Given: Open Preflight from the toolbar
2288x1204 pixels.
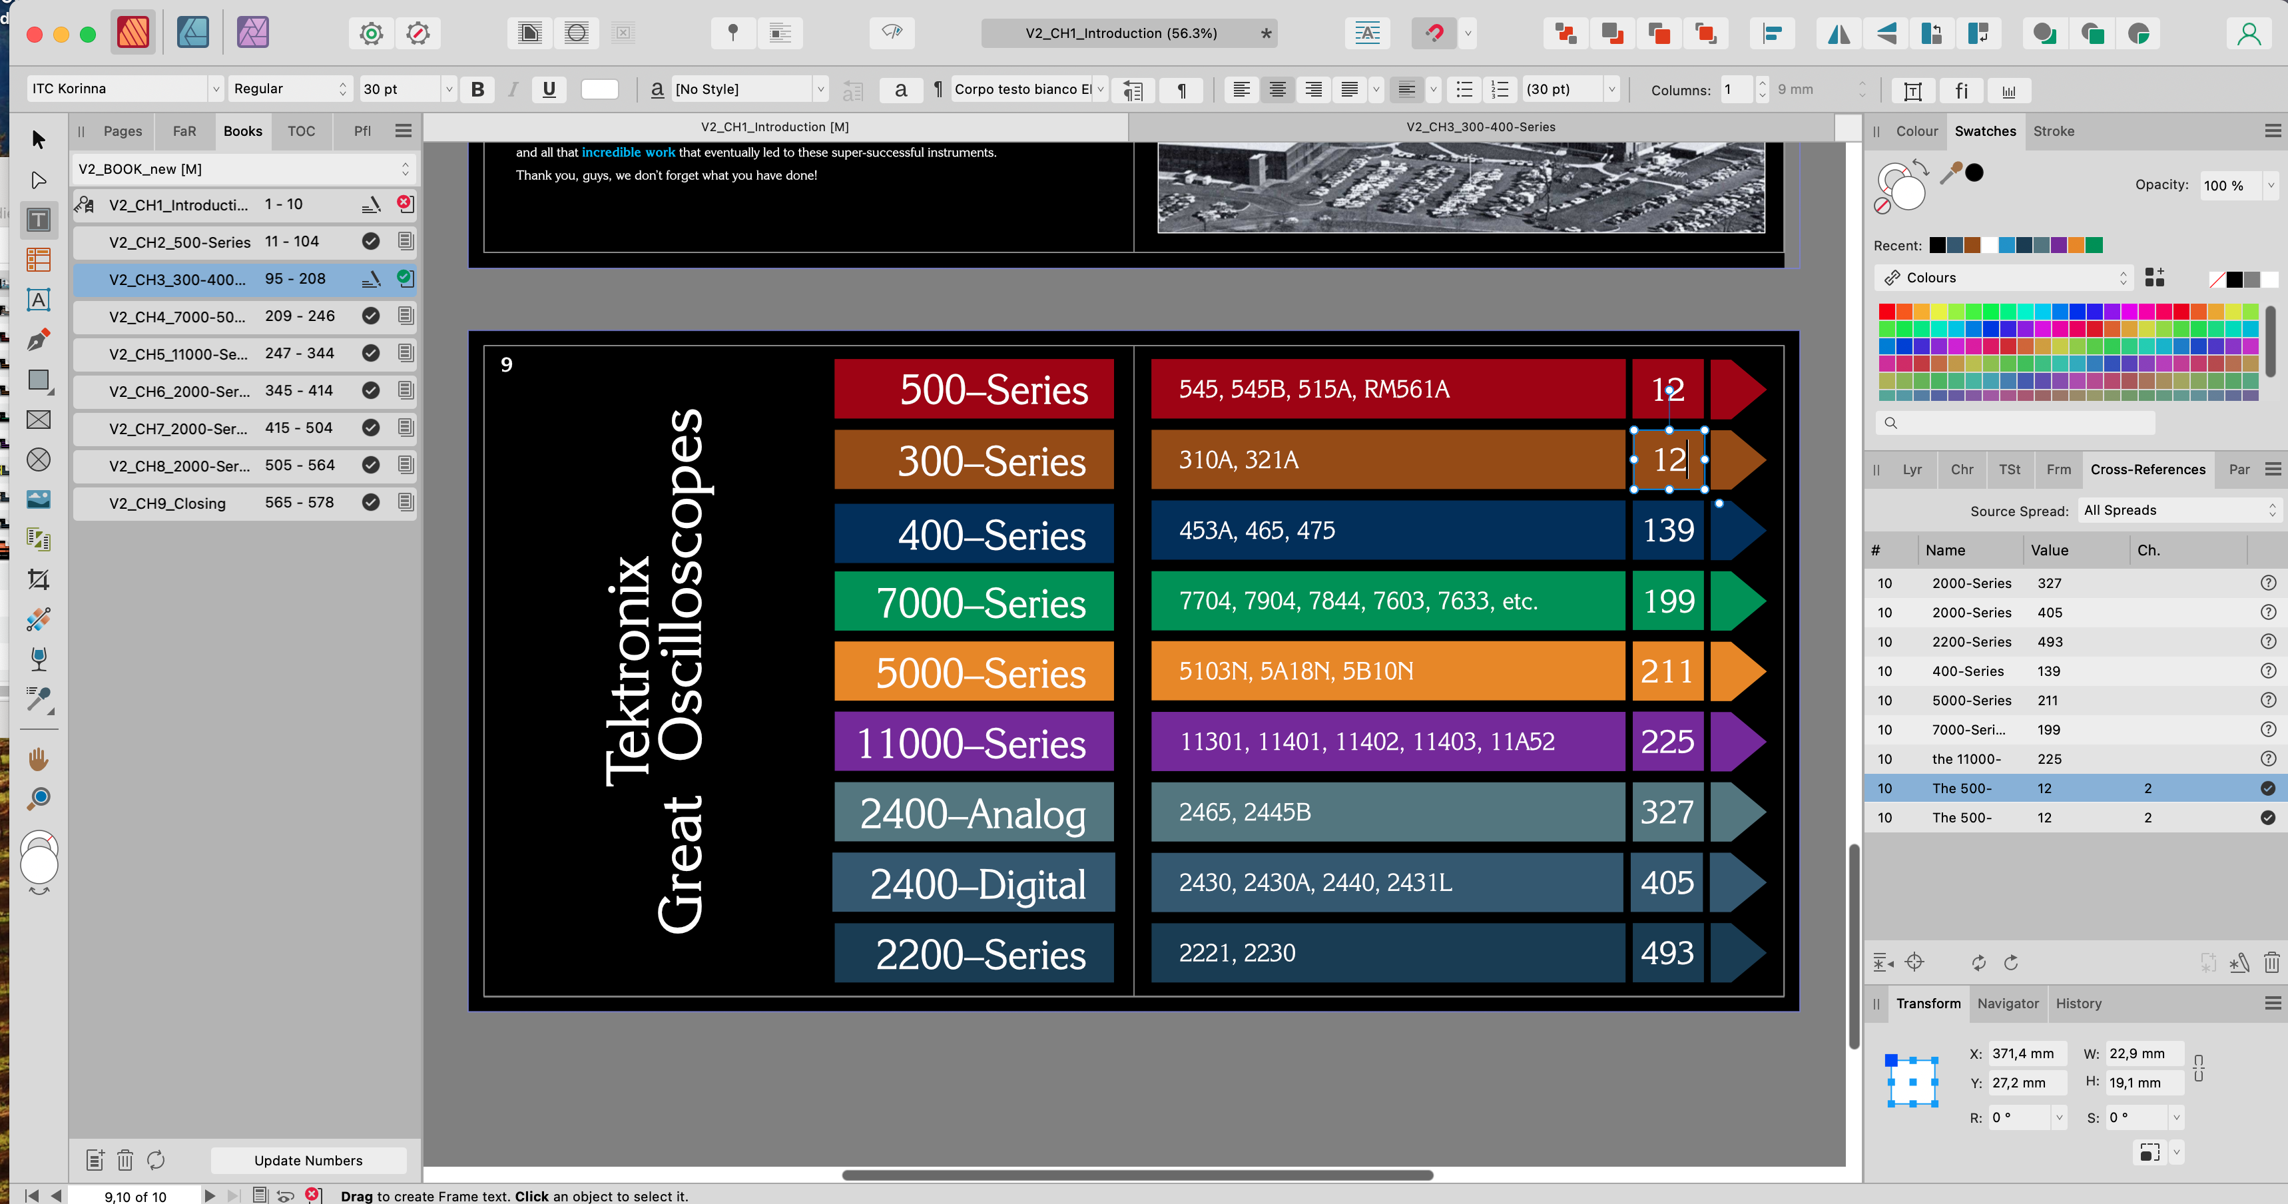Looking at the screenshot, I should click(892, 33).
